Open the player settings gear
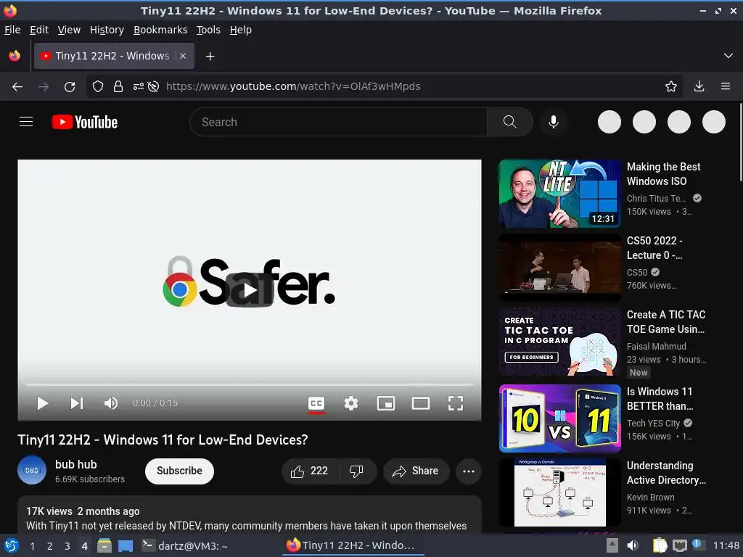The width and height of the screenshot is (743, 557). pos(351,403)
